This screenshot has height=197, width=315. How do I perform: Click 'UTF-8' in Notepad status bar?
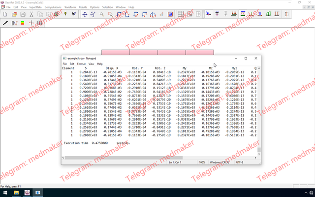tap(240, 162)
